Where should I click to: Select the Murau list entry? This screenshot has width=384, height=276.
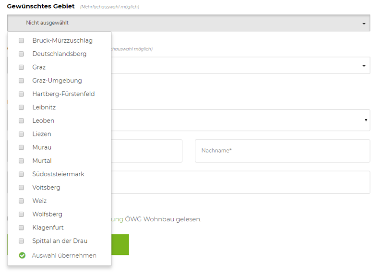click(x=42, y=147)
